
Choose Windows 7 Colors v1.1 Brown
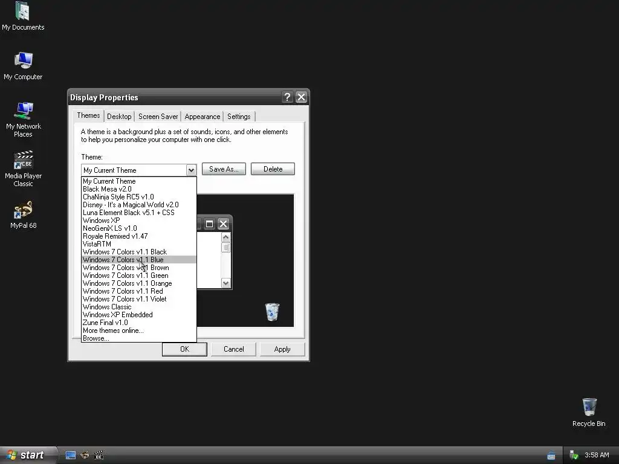pyautogui.click(x=139, y=268)
